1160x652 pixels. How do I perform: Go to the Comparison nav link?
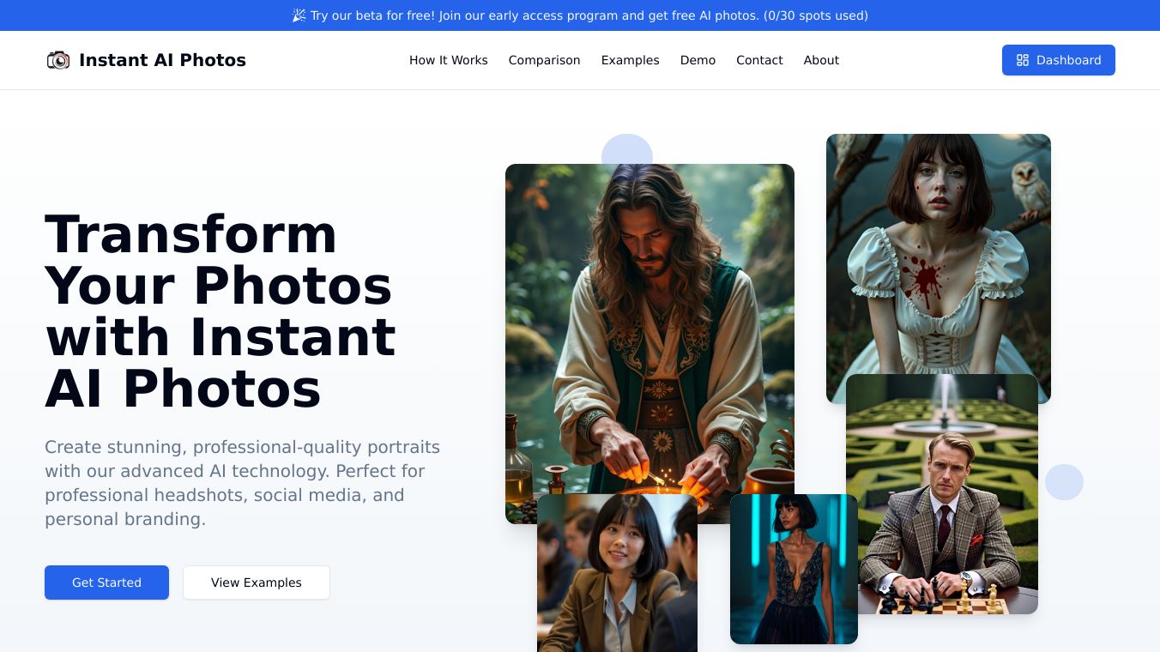click(x=545, y=60)
